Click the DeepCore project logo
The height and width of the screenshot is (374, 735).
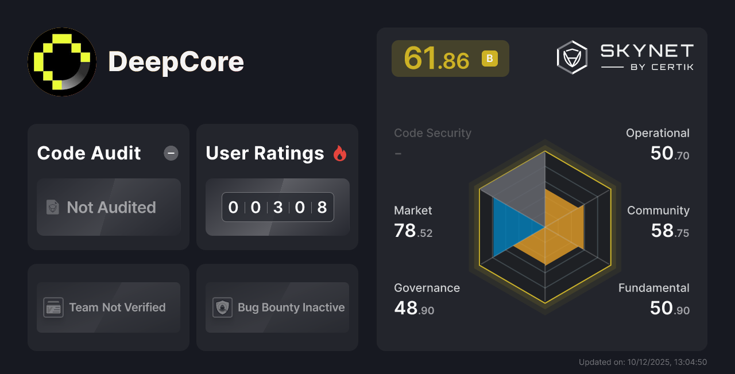62,61
